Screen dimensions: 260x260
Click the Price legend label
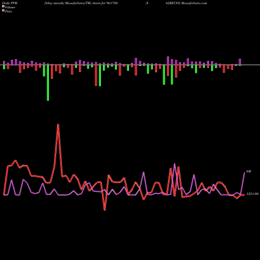[x=8, y=11]
